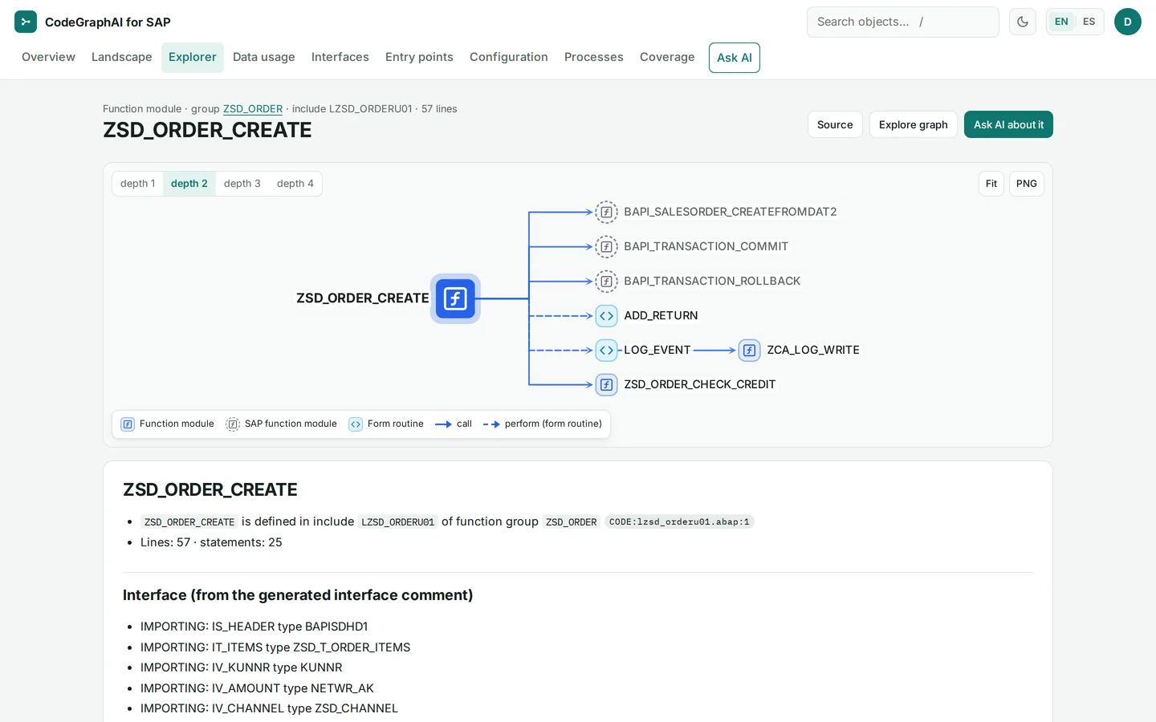The height and width of the screenshot is (722, 1156).
Task: Click the solid call arrow legend
Action: (x=443, y=424)
